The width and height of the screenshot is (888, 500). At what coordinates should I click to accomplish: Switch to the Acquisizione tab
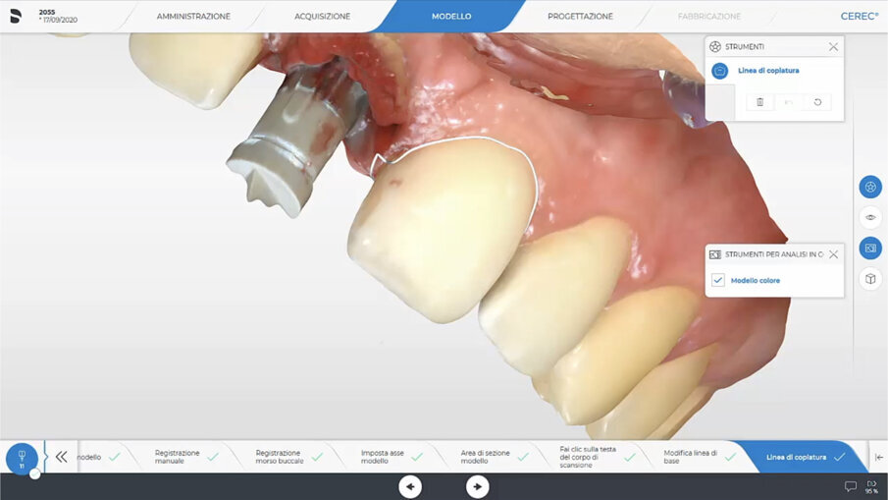(x=322, y=17)
